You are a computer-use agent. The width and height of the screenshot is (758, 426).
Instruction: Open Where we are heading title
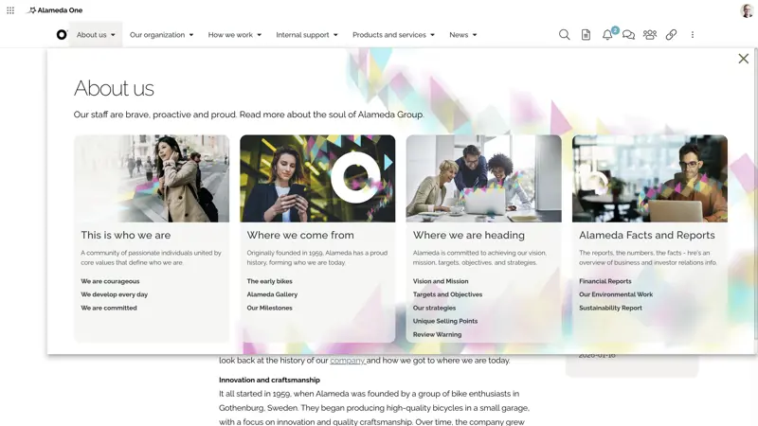pos(468,235)
